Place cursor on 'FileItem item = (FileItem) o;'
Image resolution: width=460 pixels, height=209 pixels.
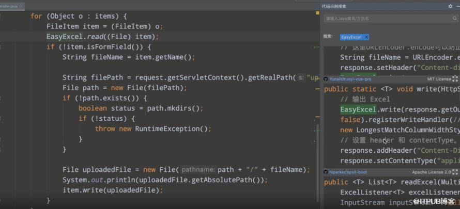104,26
